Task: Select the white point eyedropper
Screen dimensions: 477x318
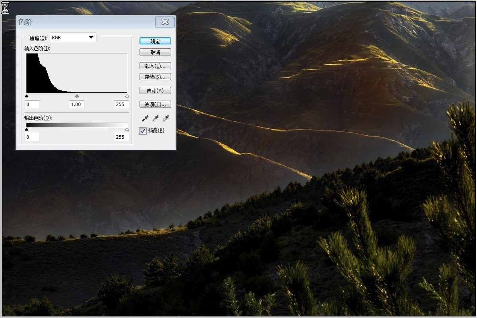Action: point(166,118)
